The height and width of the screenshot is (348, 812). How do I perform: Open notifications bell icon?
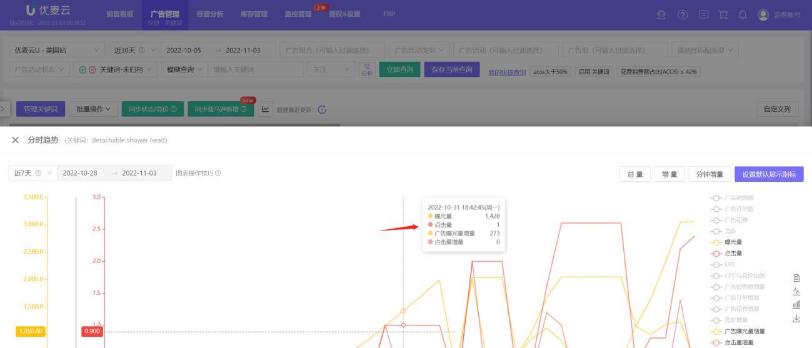point(743,14)
